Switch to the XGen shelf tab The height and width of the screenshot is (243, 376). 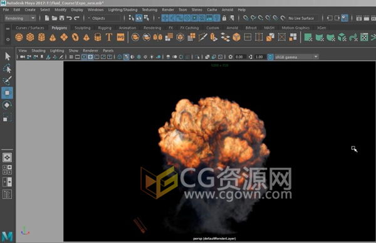point(321,28)
